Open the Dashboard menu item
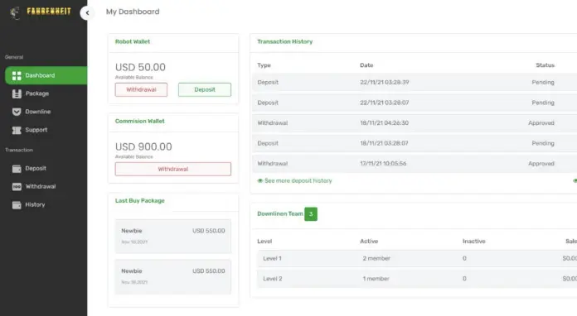 [x=46, y=75]
